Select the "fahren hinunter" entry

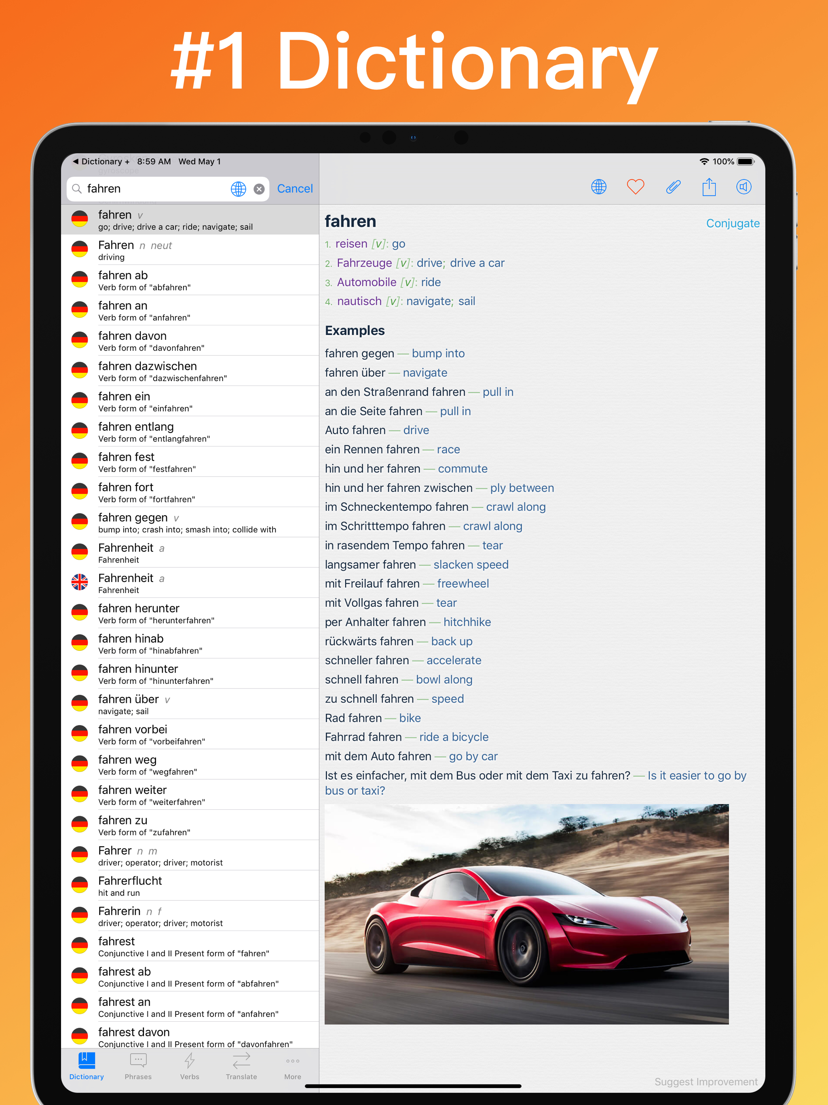pos(190,673)
